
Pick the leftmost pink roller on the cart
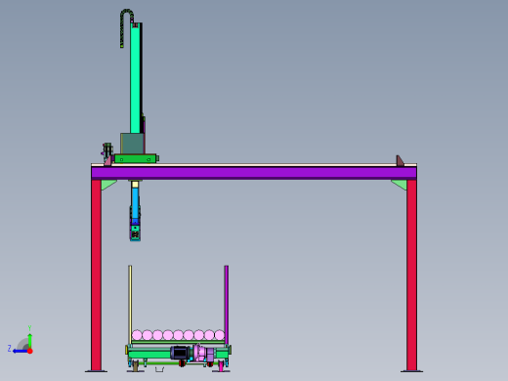[x=137, y=335]
